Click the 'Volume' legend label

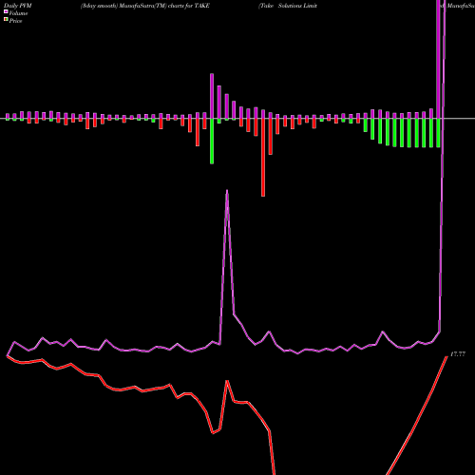[18, 13]
